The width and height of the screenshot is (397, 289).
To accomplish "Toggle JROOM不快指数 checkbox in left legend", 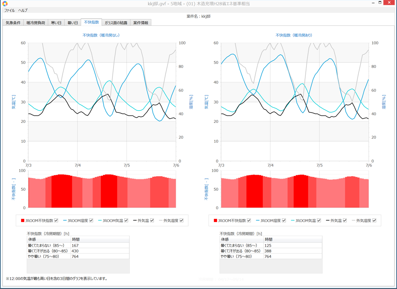I will [x=56, y=220].
